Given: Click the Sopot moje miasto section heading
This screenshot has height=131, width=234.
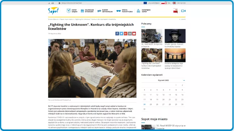Looking at the screenshot, I should pos(154,119).
